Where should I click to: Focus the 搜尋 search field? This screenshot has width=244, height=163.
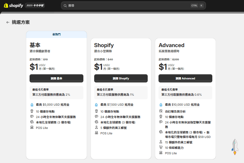[x=133, y=6]
